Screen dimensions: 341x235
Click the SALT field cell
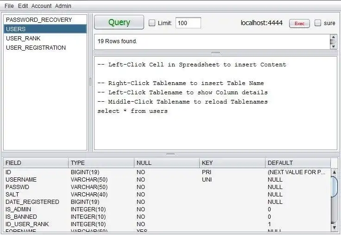(36, 195)
